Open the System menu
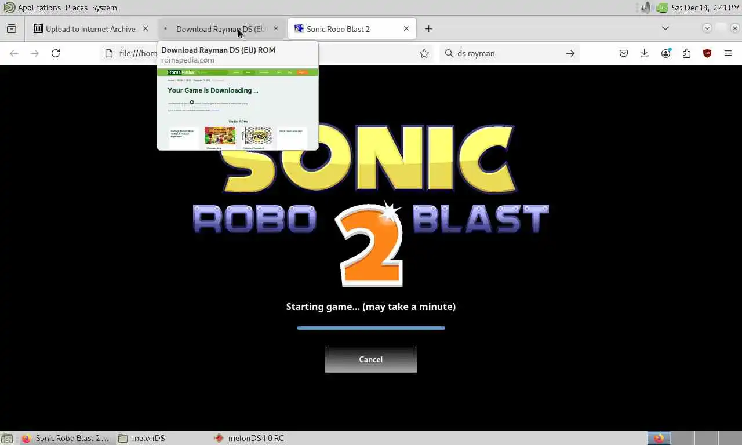742x445 pixels. 104,8
